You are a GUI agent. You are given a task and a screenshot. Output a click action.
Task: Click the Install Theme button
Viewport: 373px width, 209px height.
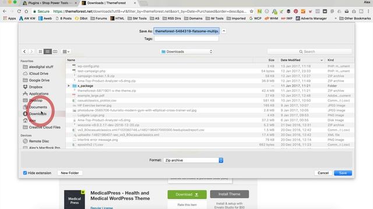tap(229, 194)
